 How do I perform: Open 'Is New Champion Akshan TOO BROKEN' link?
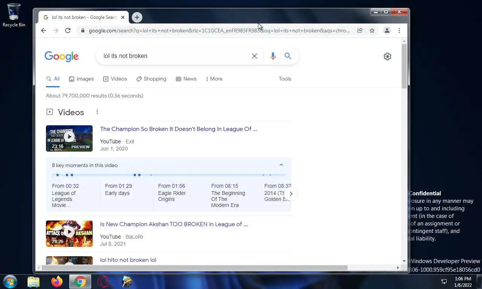coord(174,224)
